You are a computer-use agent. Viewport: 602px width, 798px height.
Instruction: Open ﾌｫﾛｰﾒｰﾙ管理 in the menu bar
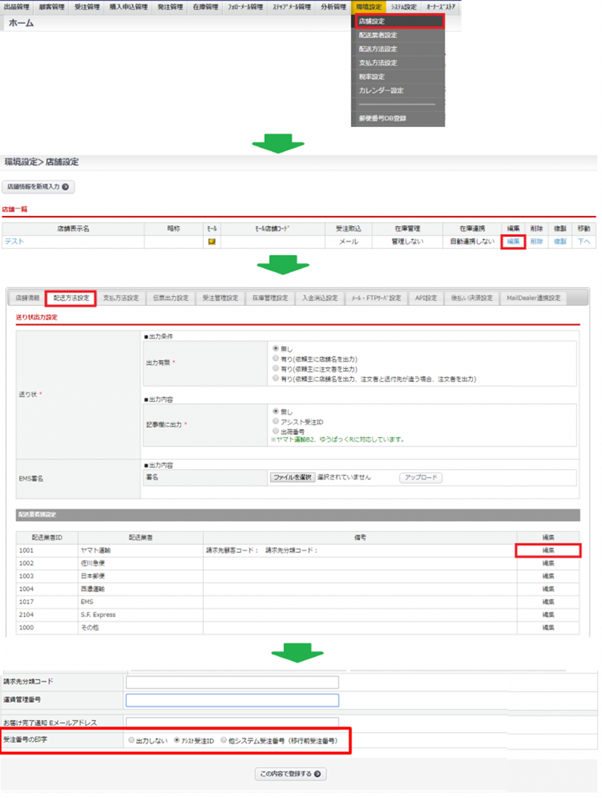245,7
